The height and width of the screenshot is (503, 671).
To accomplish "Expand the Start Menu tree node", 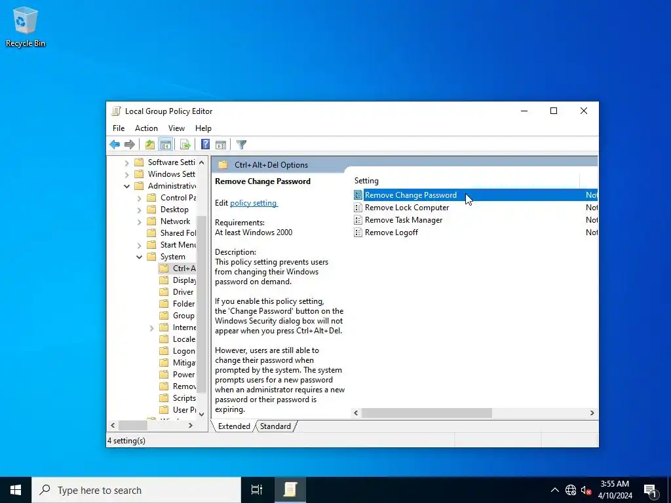I will pos(139,245).
